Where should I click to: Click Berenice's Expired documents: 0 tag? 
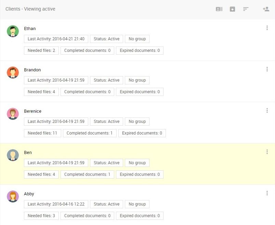142,133
